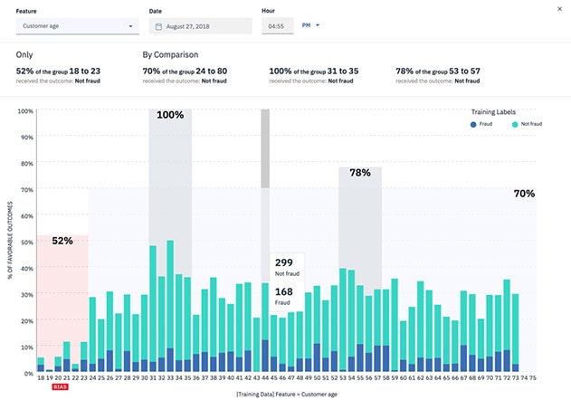The width and height of the screenshot is (571, 419).
Task: Click the By Comparison heading
Action: point(170,55)
